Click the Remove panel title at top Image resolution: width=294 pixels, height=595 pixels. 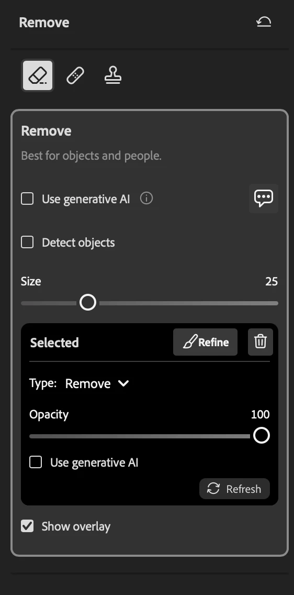coord(44,23)
